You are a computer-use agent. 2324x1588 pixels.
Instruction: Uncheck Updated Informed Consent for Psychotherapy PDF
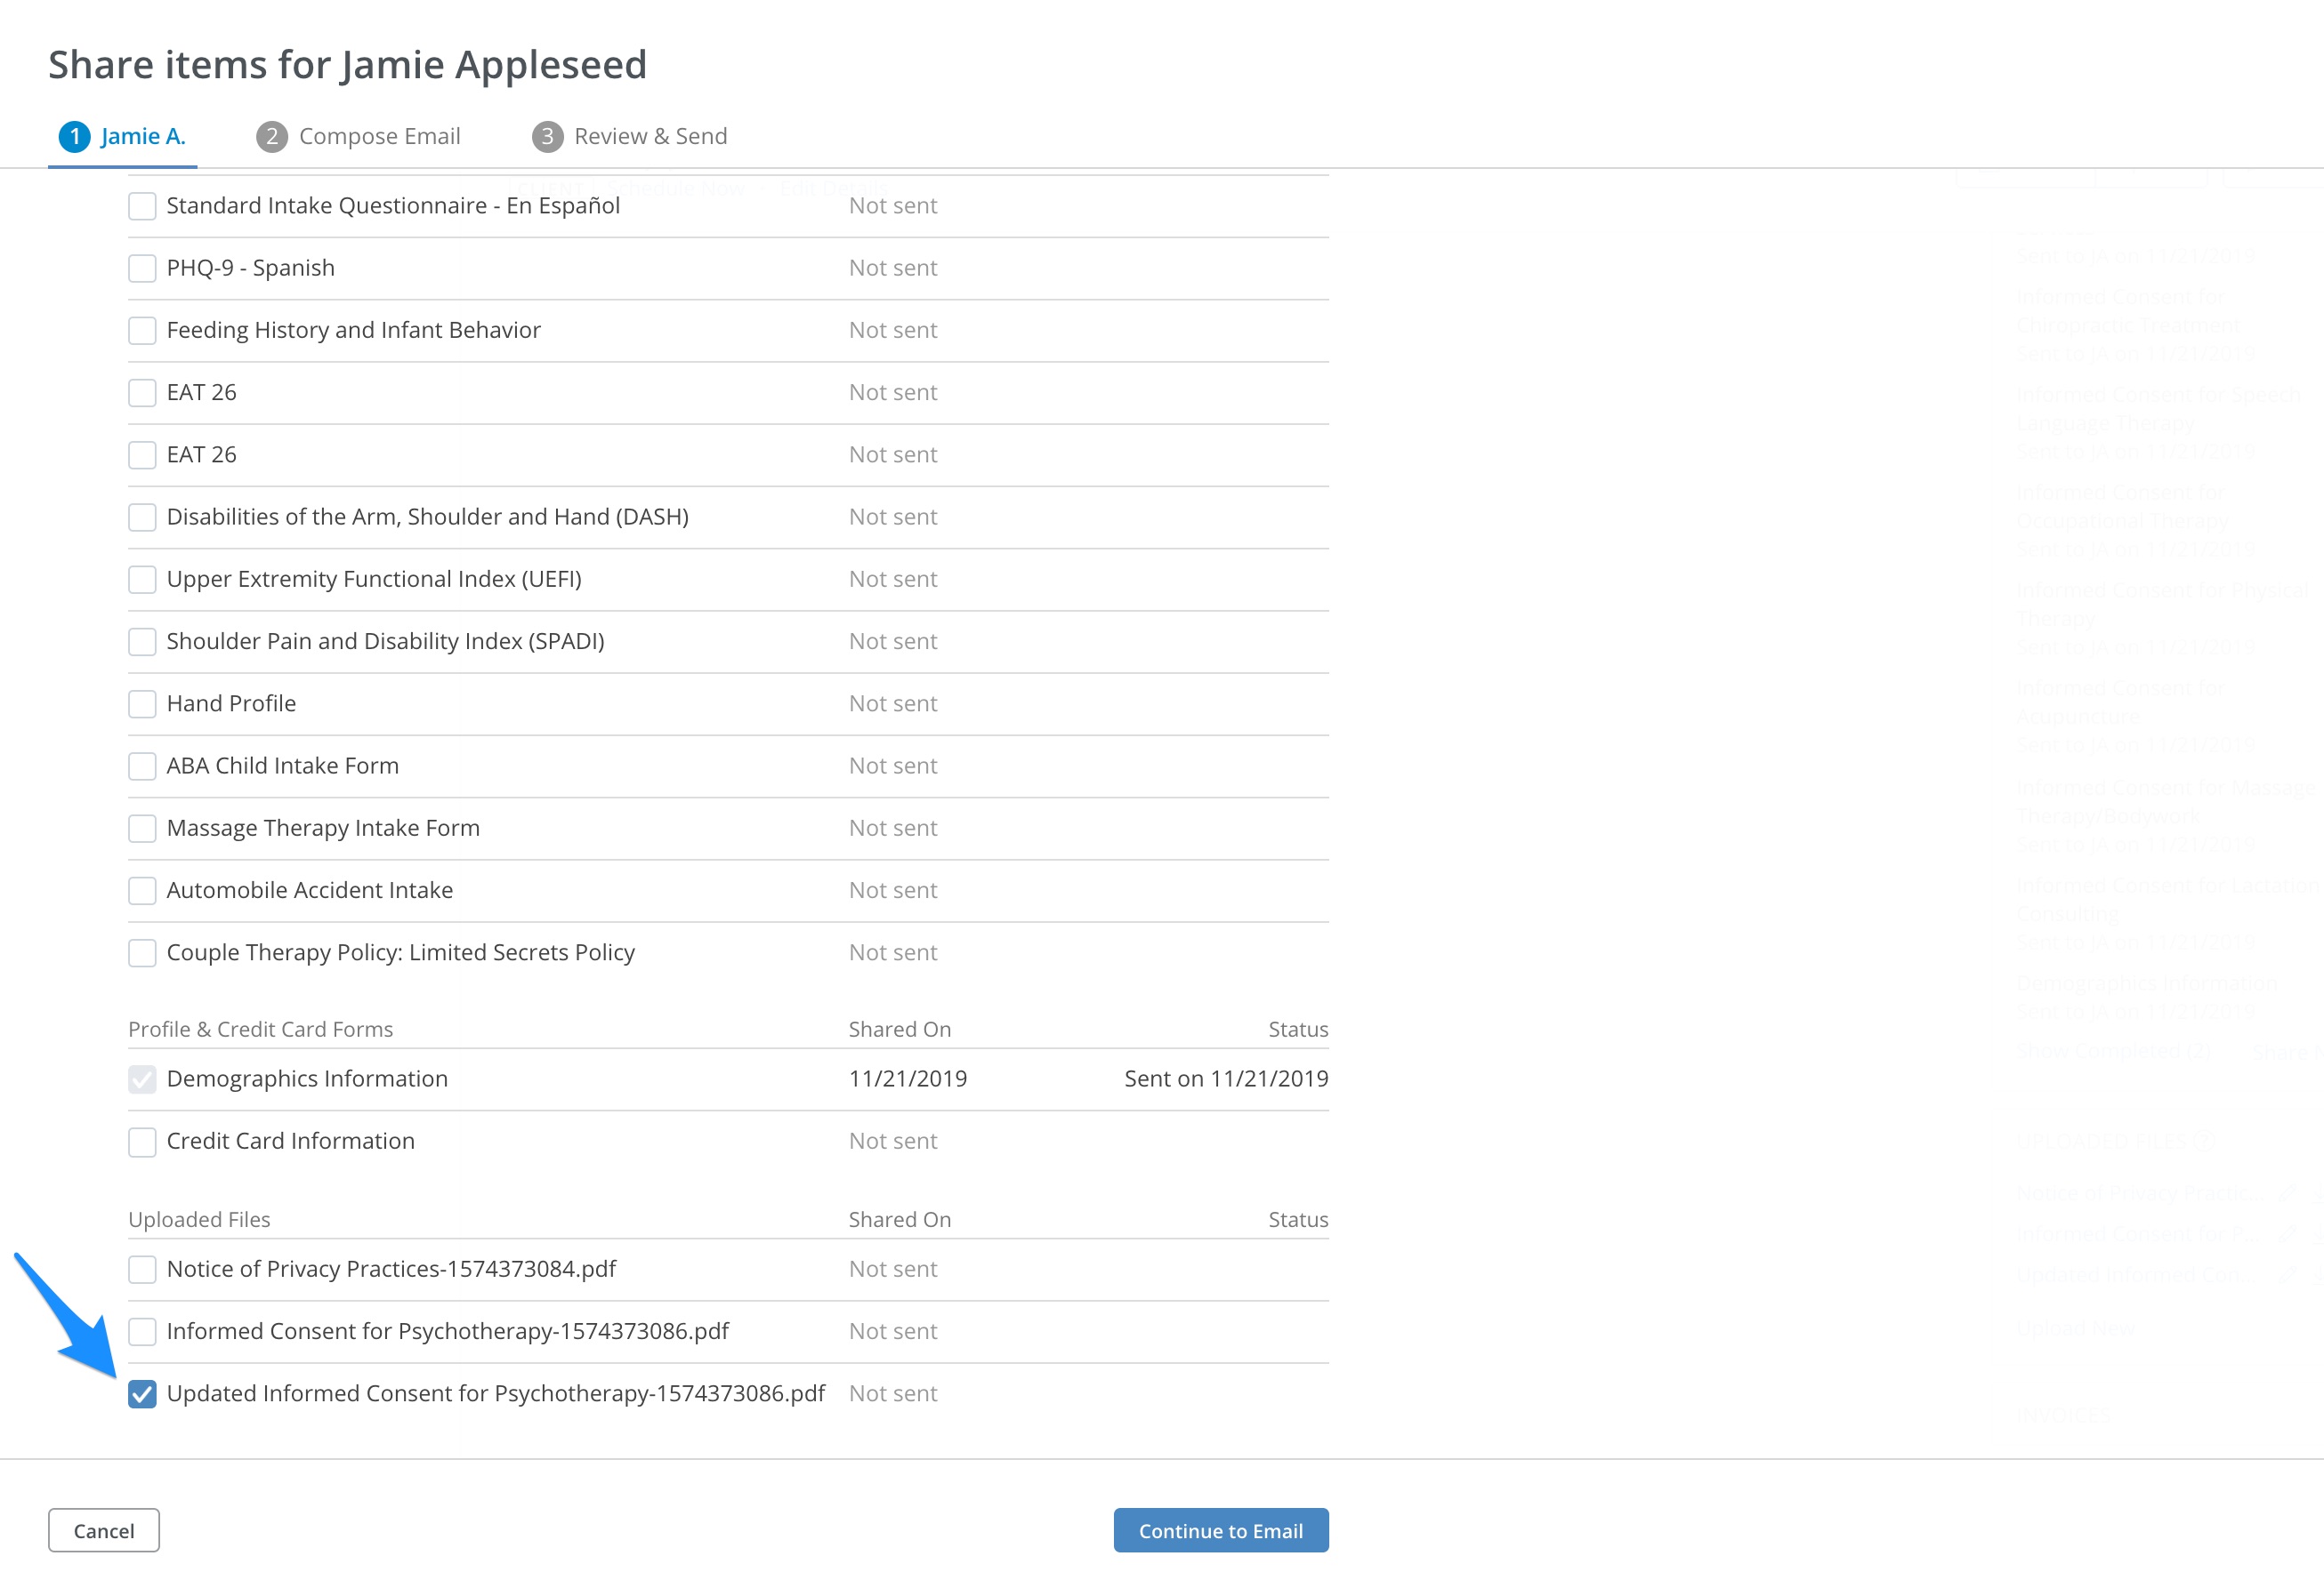(142, 1393)
